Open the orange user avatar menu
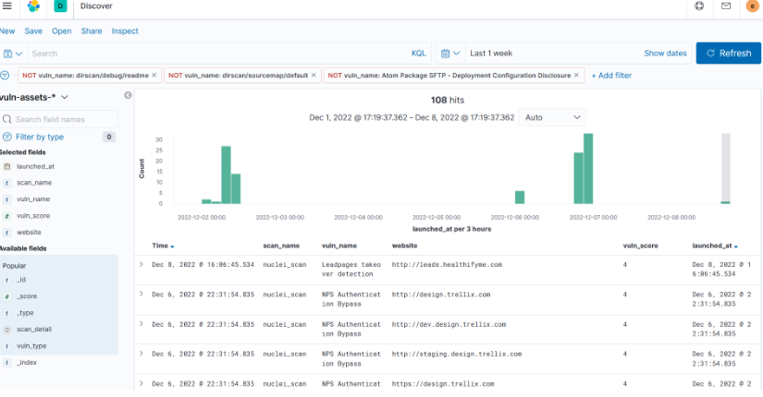763x397 pixels. click(752, 6)
